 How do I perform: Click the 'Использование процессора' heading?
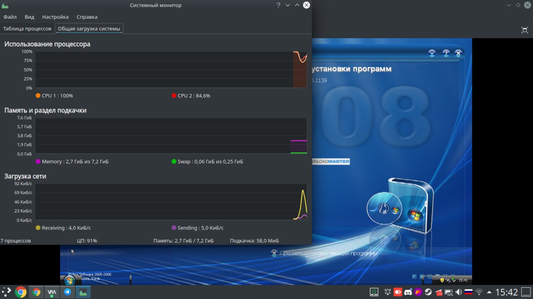click(x=47, y=44)
